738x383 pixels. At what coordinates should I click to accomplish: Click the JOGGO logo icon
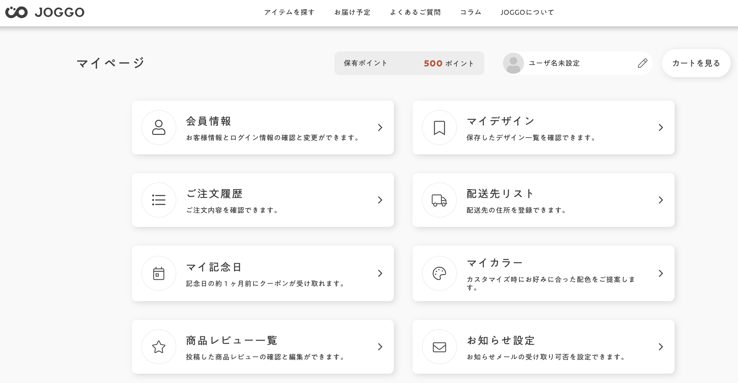[x=16, y=12]
